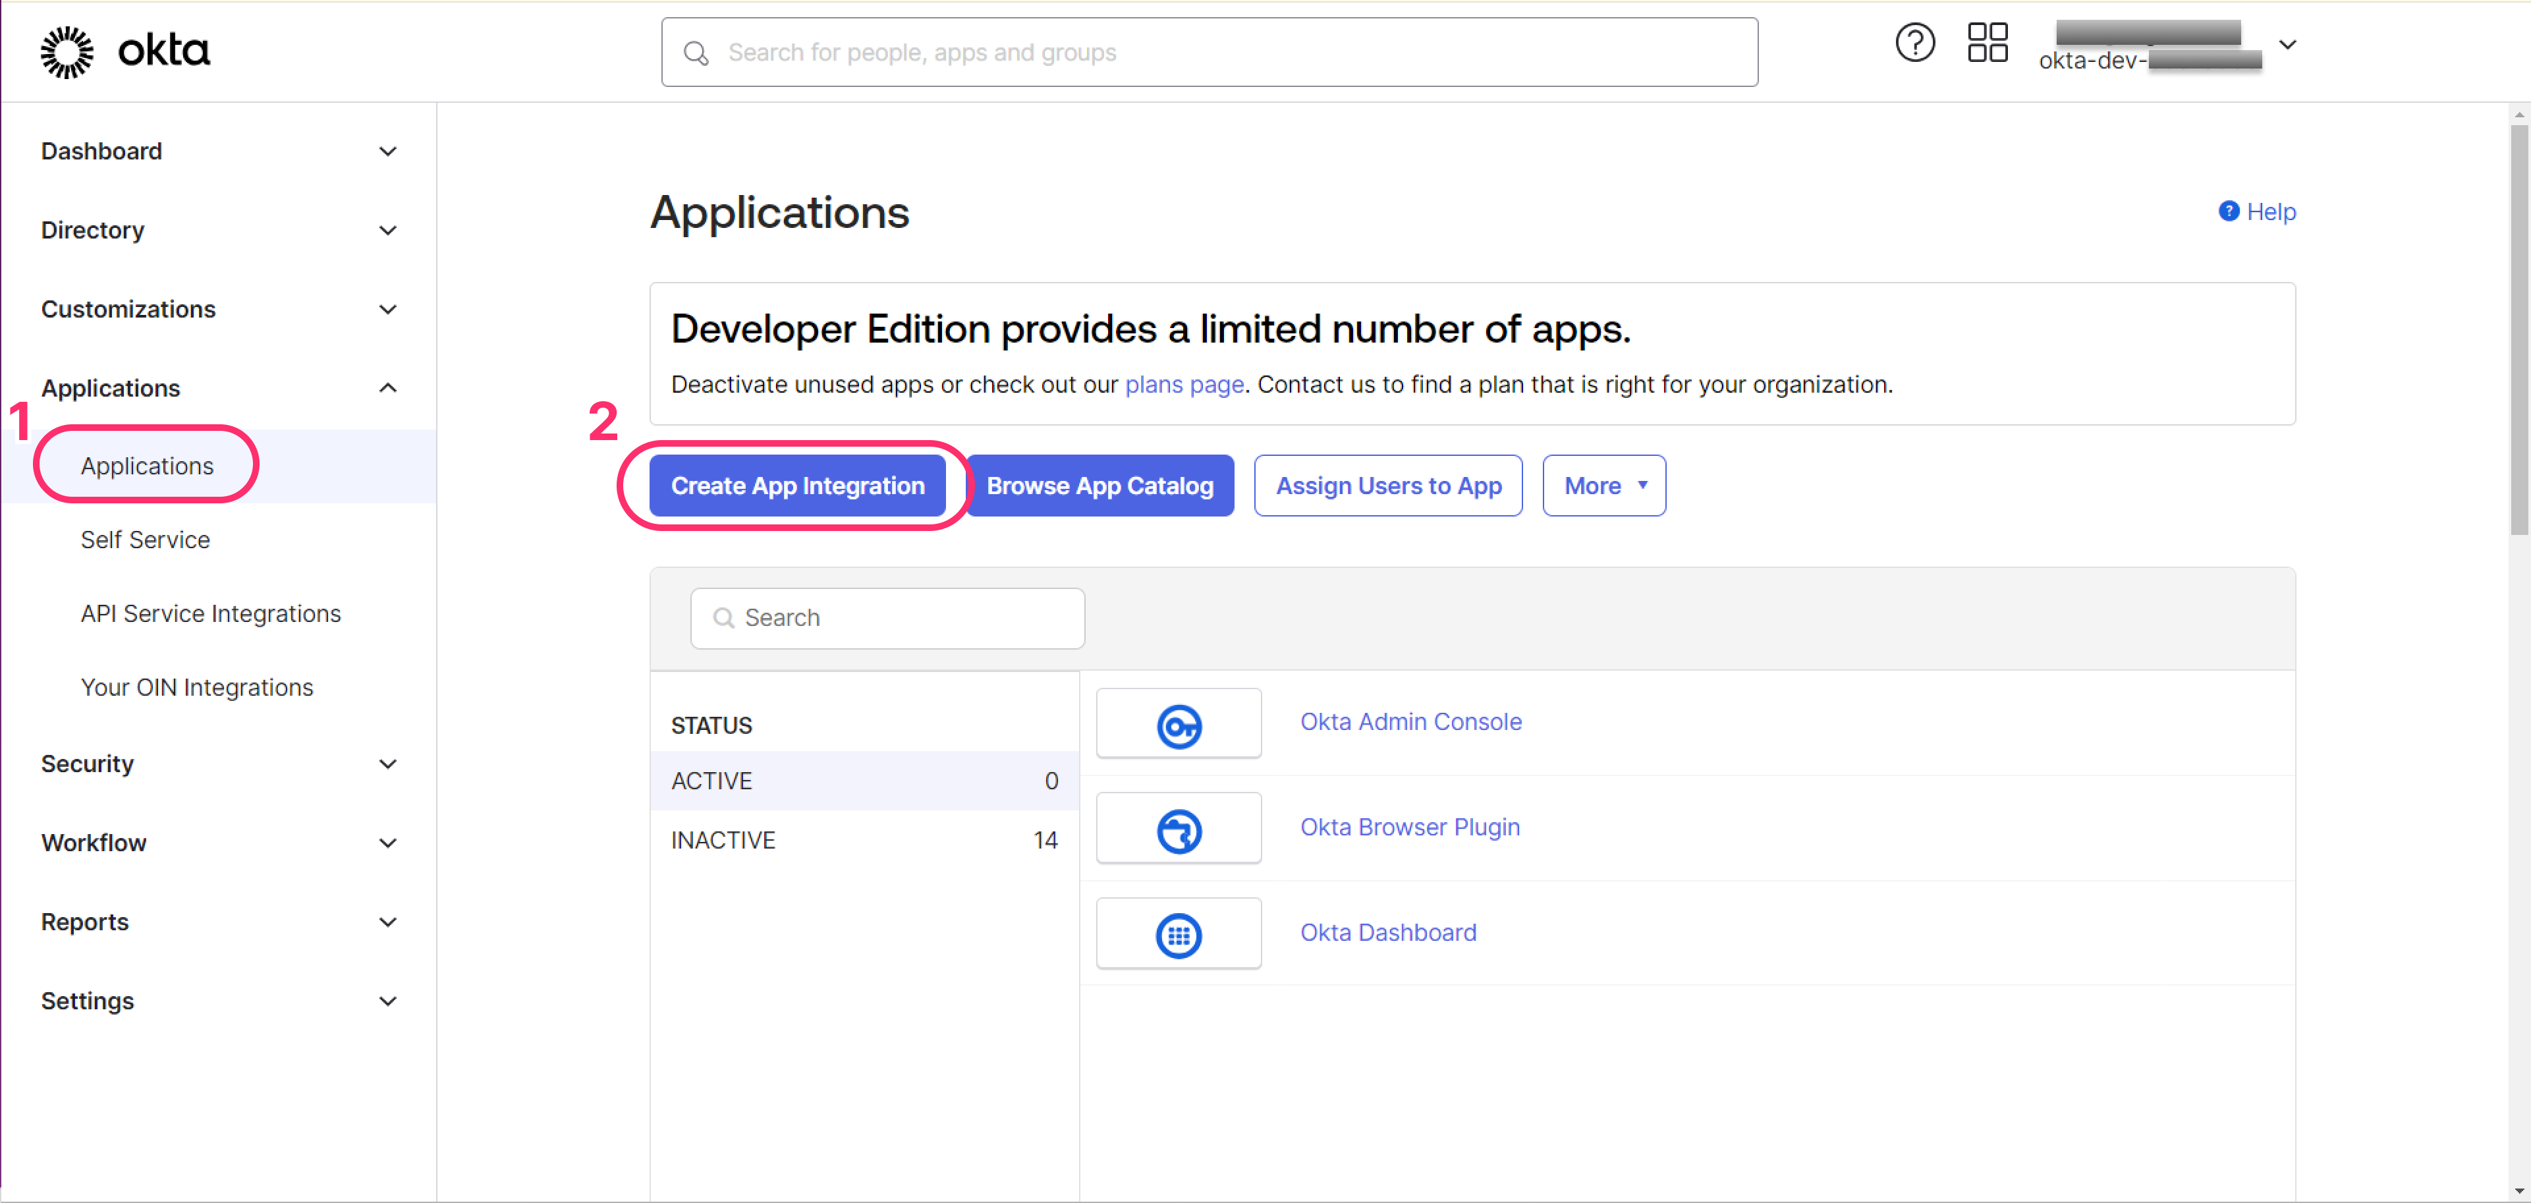The width and height of the screenshot is (2531, 1203).
Task: Open the plans page link
Action: coord(1184,384)
